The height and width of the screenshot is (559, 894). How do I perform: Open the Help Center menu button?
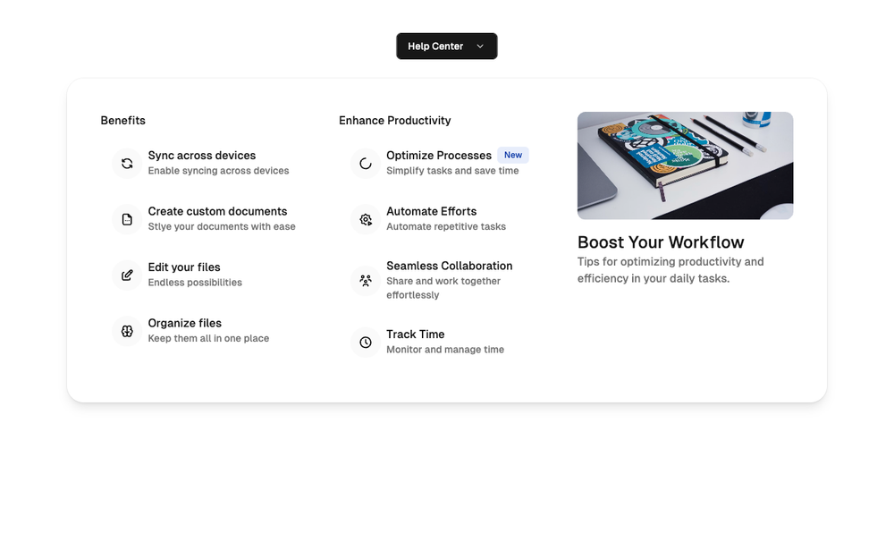[x=446, y=47]
